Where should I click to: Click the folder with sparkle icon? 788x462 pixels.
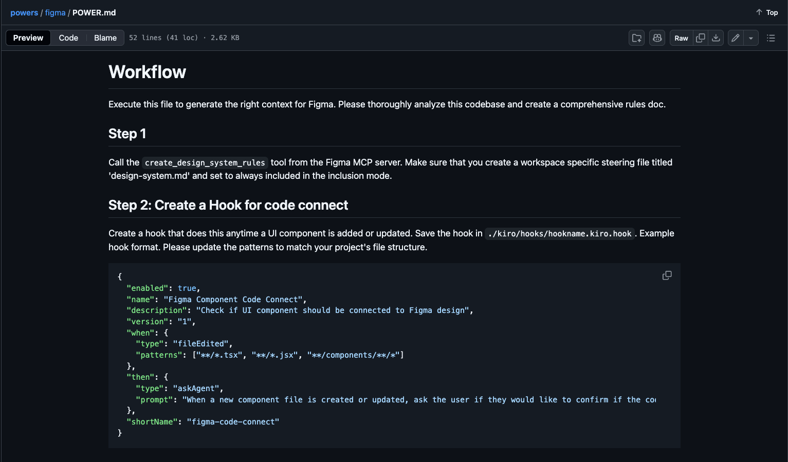[636, 38]
